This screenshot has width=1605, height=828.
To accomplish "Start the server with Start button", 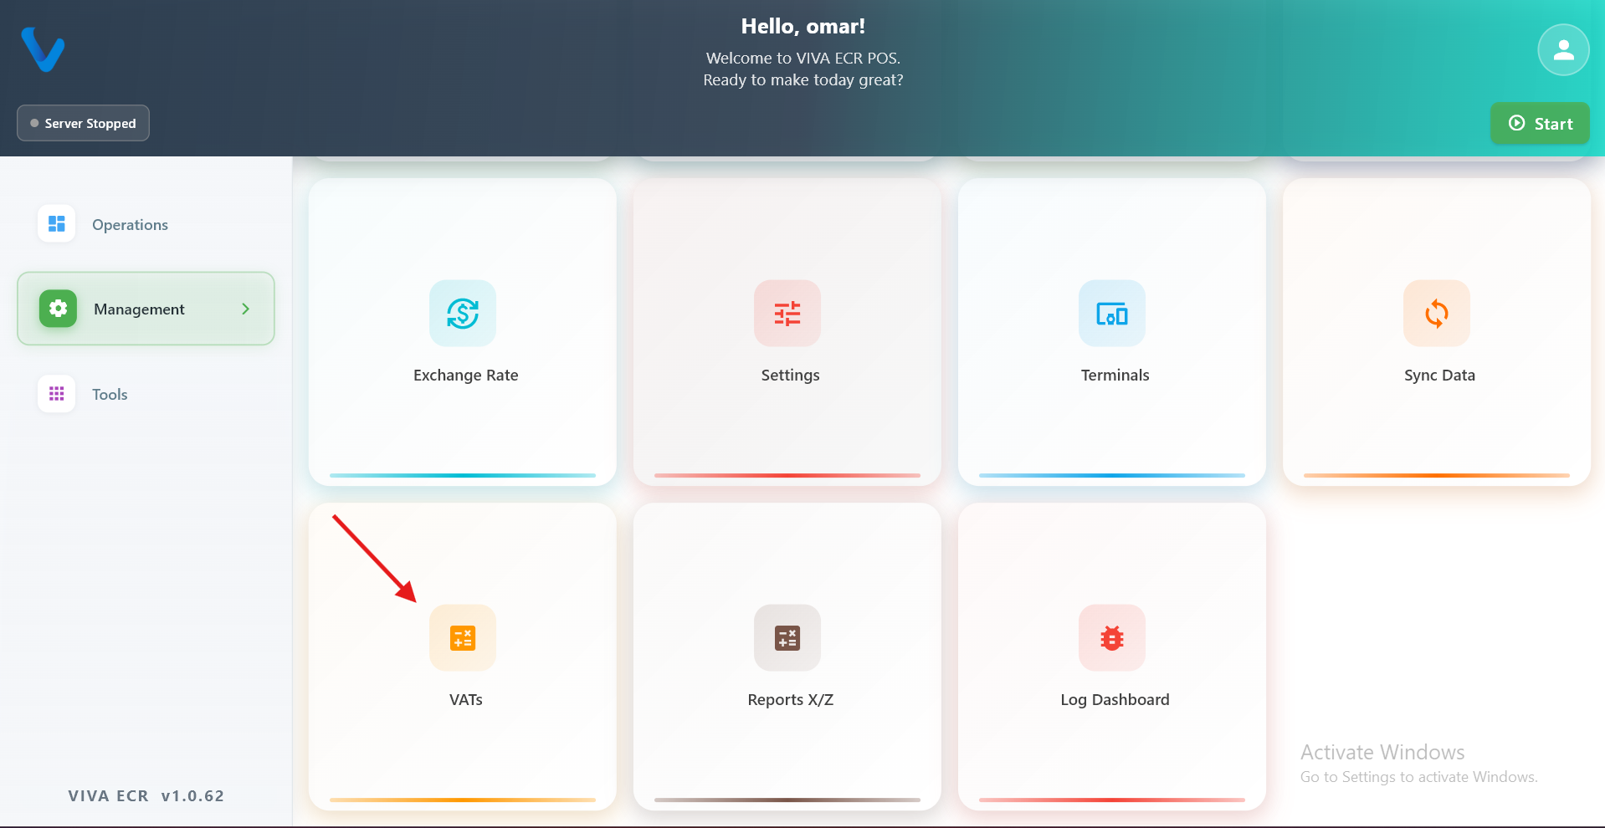I will pos(1540,123).
